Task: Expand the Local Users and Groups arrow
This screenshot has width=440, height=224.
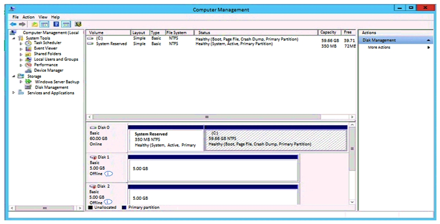Action: pos(21,60)
